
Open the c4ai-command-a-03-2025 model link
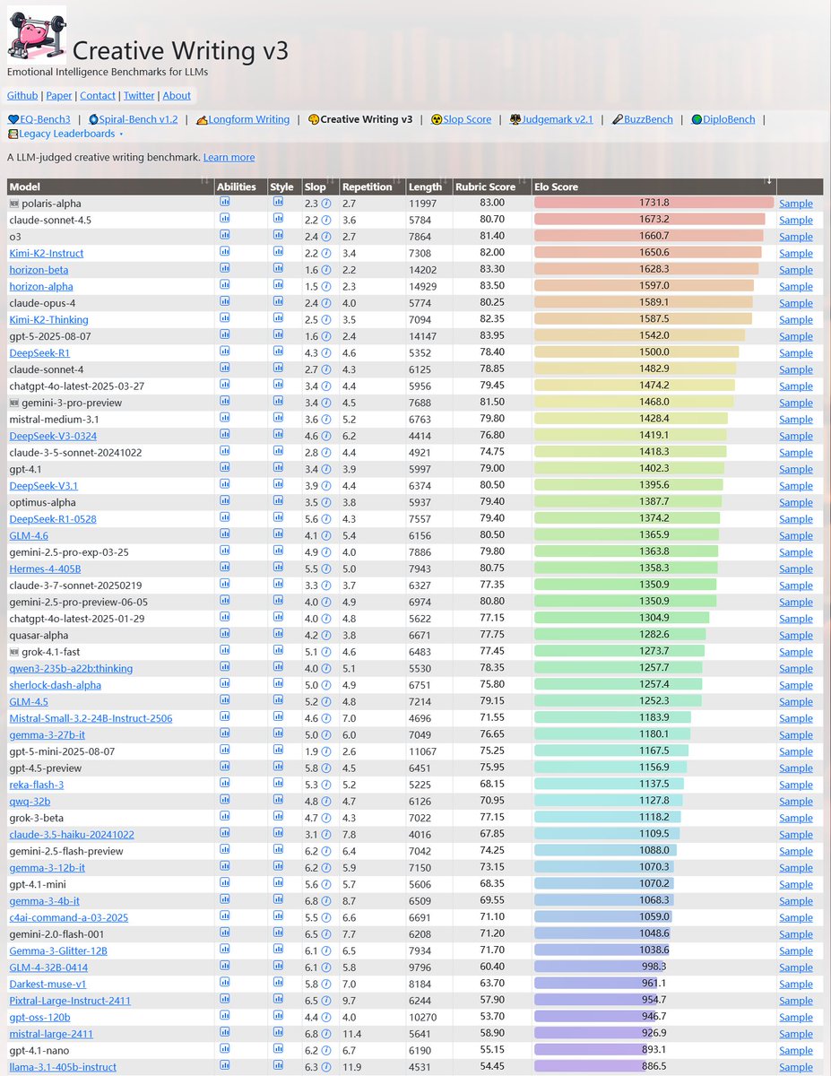[68, 917]
